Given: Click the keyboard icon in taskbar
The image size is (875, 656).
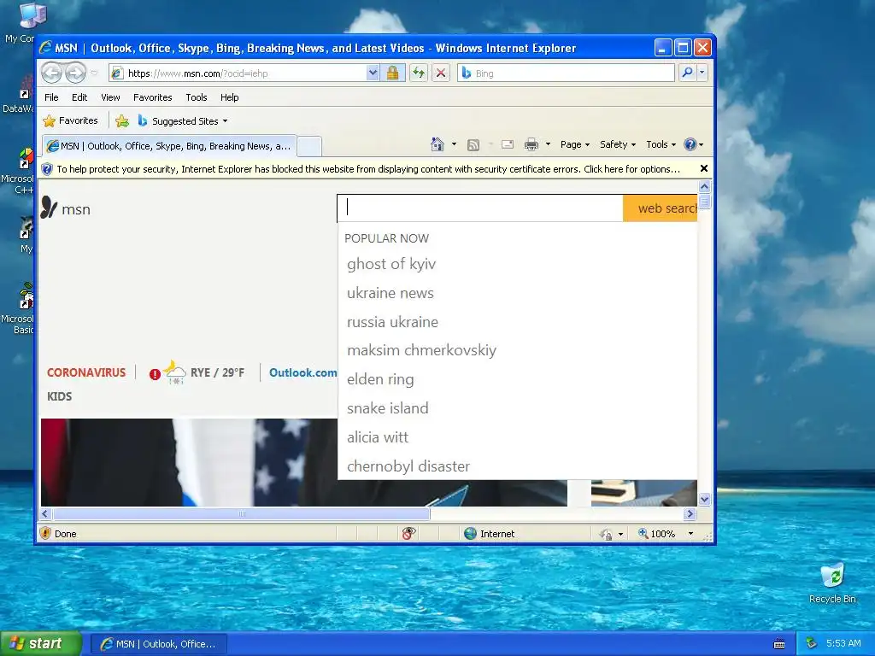Looking at the screenshot, I should coord(779,644).
